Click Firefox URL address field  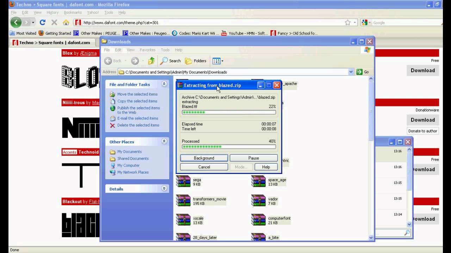coord(208,22)
